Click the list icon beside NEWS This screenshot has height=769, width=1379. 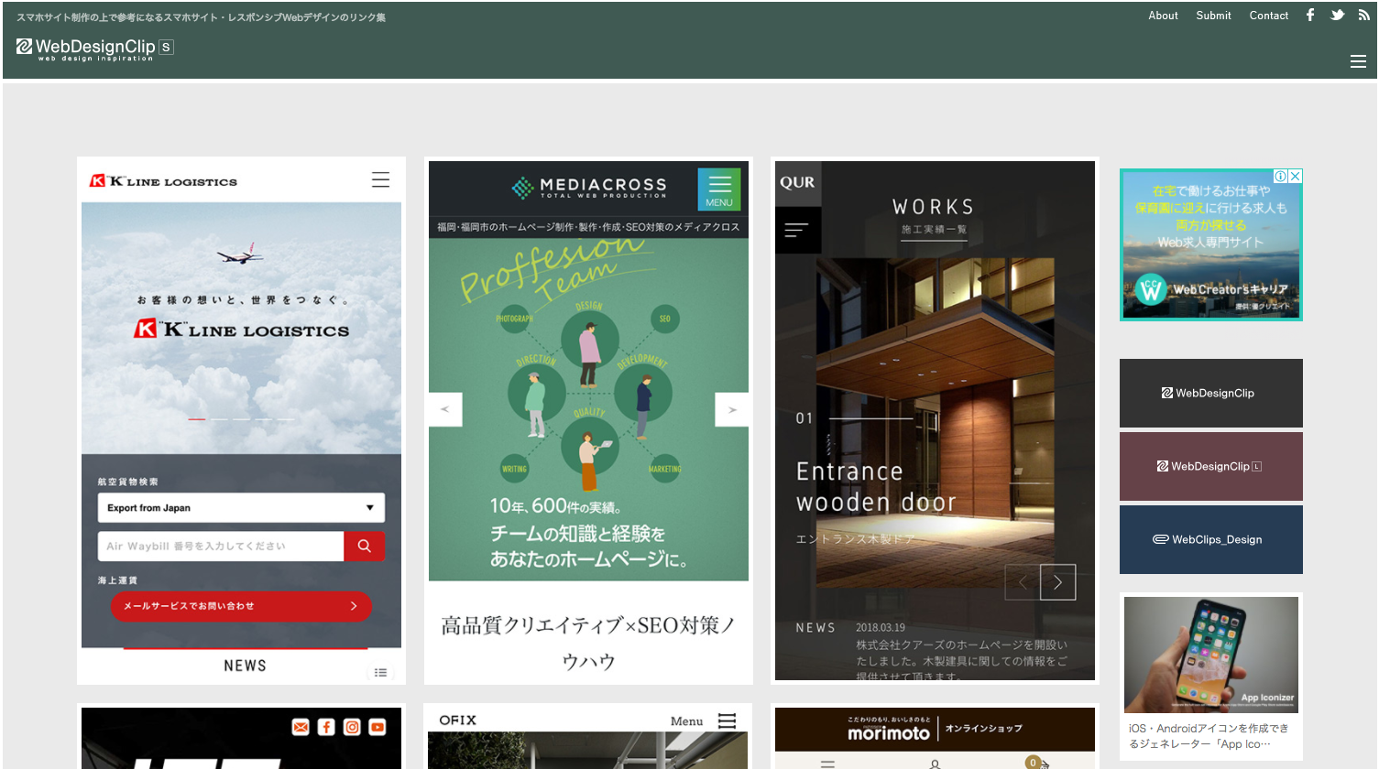coord(380,673)
